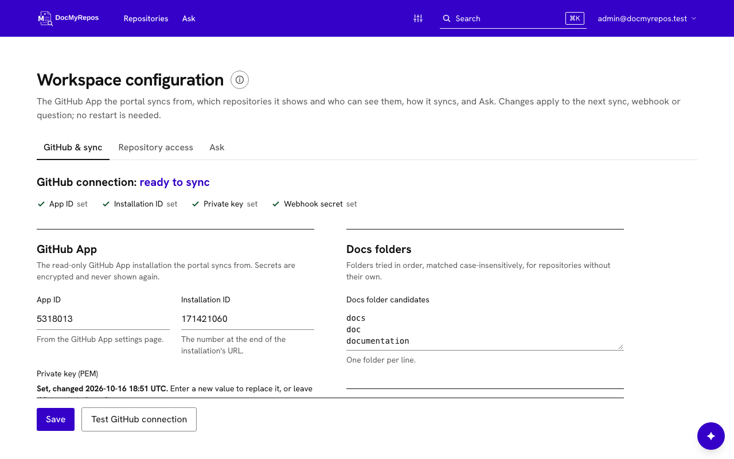Open the Ask page in top navigation
The image size is (734, 459).
tap(189, 18)
